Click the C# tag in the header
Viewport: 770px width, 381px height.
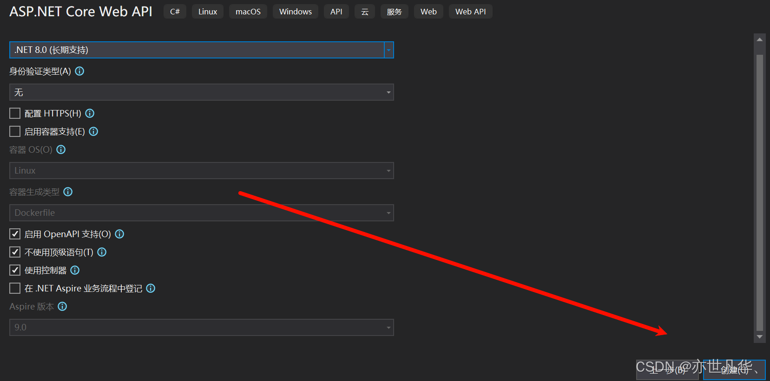coord(175,12)
